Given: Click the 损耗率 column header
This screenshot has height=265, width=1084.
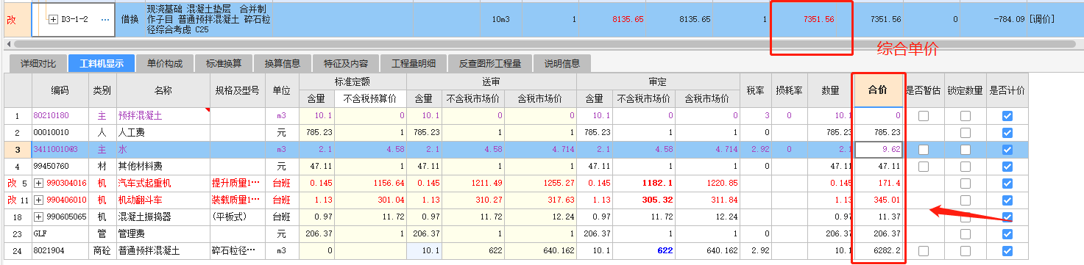Looking at the screenshot, I should [x=788, y=90].
